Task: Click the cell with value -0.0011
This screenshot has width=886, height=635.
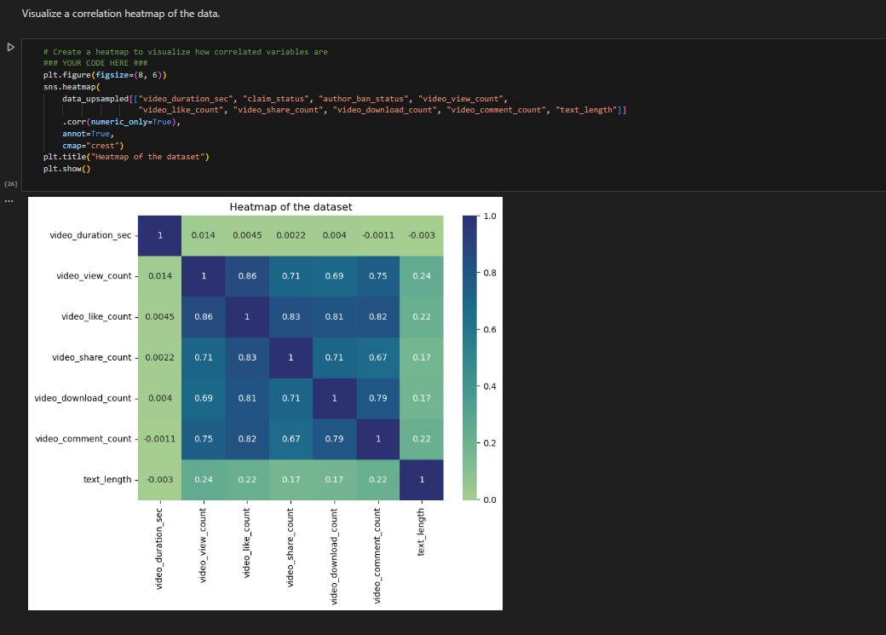Action: [158, 438]
